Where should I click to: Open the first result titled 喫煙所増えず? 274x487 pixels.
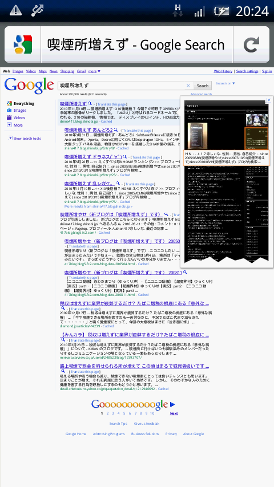tap(73, 103)
